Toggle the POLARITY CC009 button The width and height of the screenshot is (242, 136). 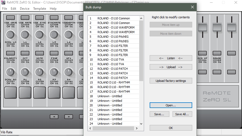[x=10, y=53]
